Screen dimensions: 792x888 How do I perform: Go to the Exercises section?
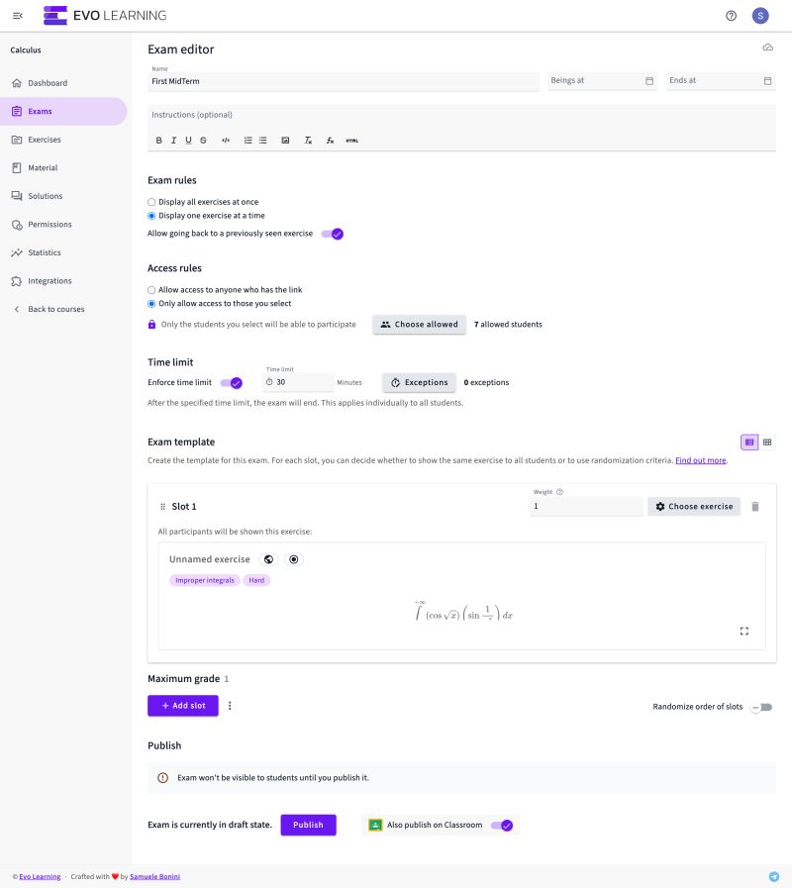tap(44, 139)
